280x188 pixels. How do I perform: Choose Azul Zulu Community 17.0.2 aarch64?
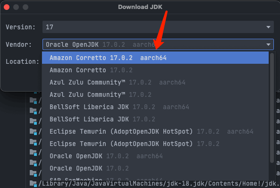tap(155, 82)
